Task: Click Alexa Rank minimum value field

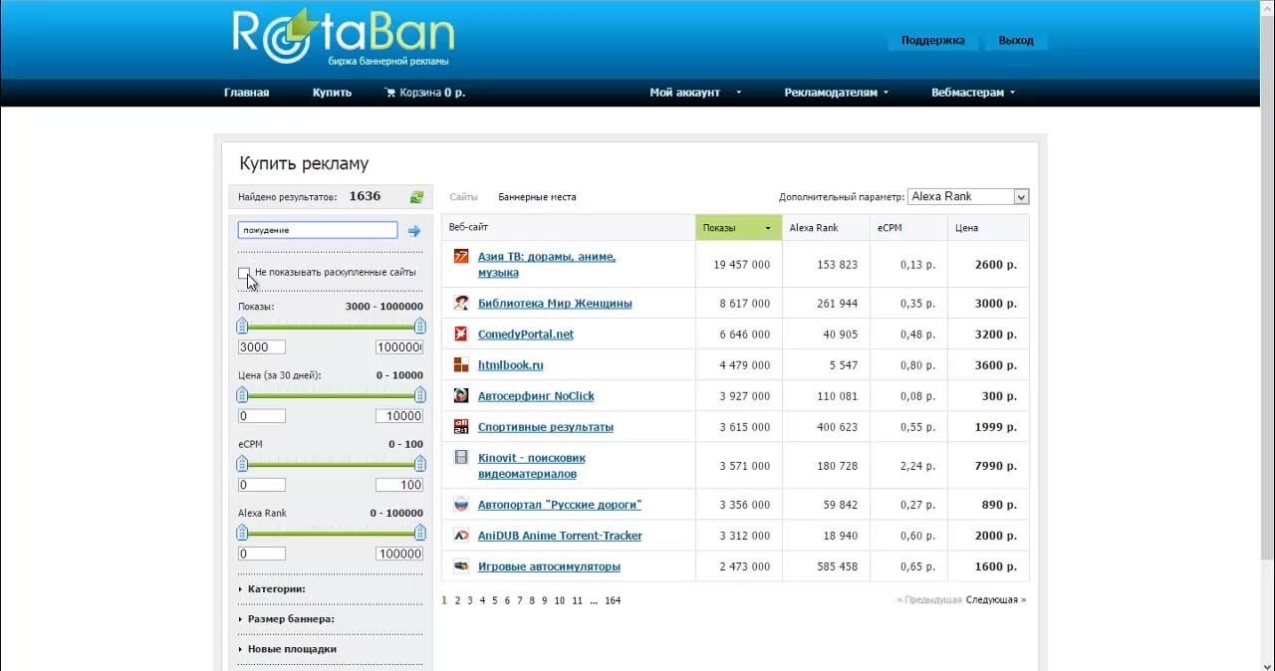Action: coord(262,554)
